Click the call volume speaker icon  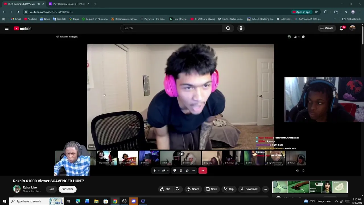[x=297, y=171]
